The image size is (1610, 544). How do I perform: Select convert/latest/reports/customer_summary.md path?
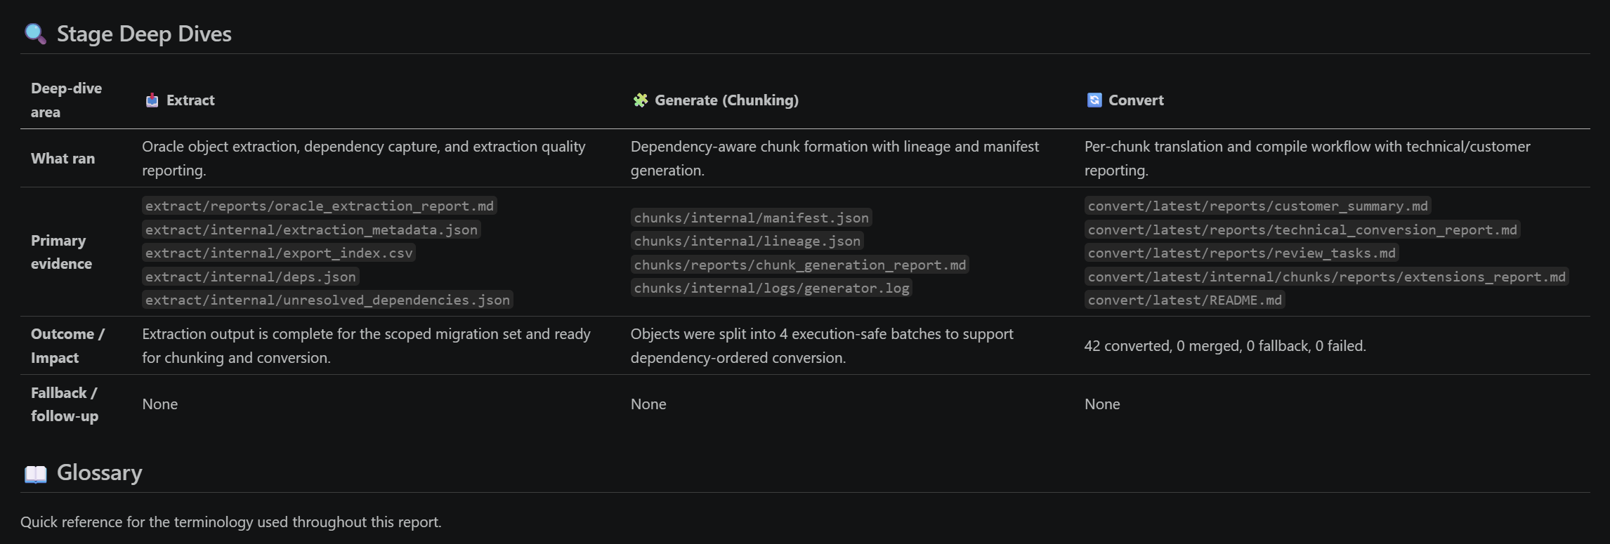click(1258, 206)
